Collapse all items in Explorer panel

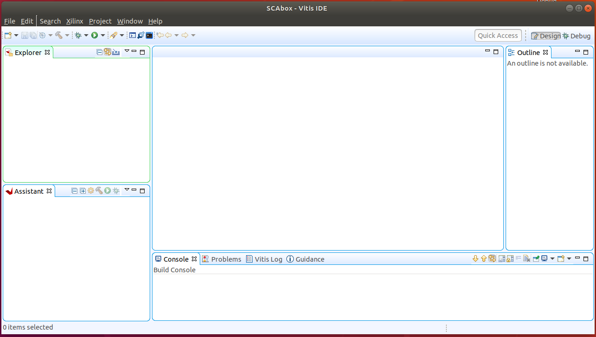coord(99,52)
